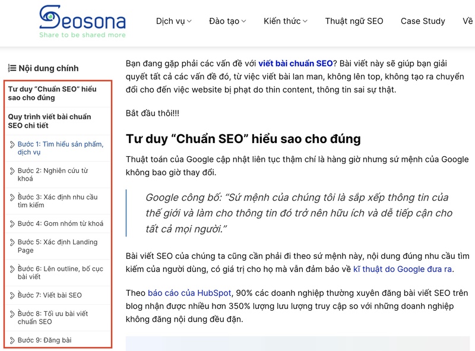Open the 'kĩ thuật do Google đưa ra' link
This screenshot has height=351, width=475.
[403, 269]
